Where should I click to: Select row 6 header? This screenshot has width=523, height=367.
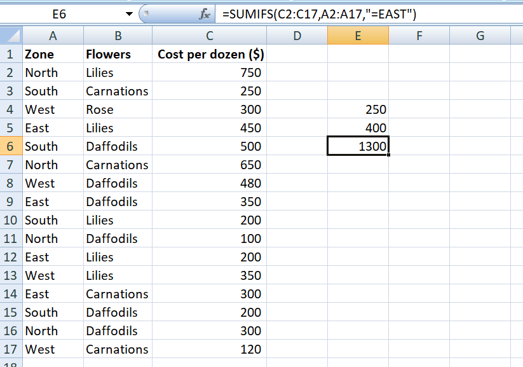pos(10,146)
